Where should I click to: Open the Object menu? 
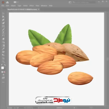coord(13,6)
